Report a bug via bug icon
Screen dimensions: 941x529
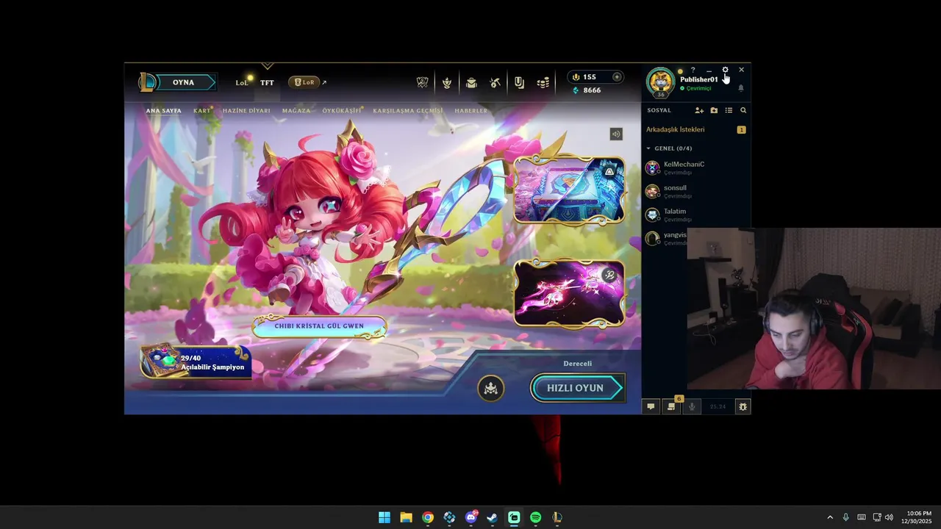pyautogui.click(x=743, y=406)
